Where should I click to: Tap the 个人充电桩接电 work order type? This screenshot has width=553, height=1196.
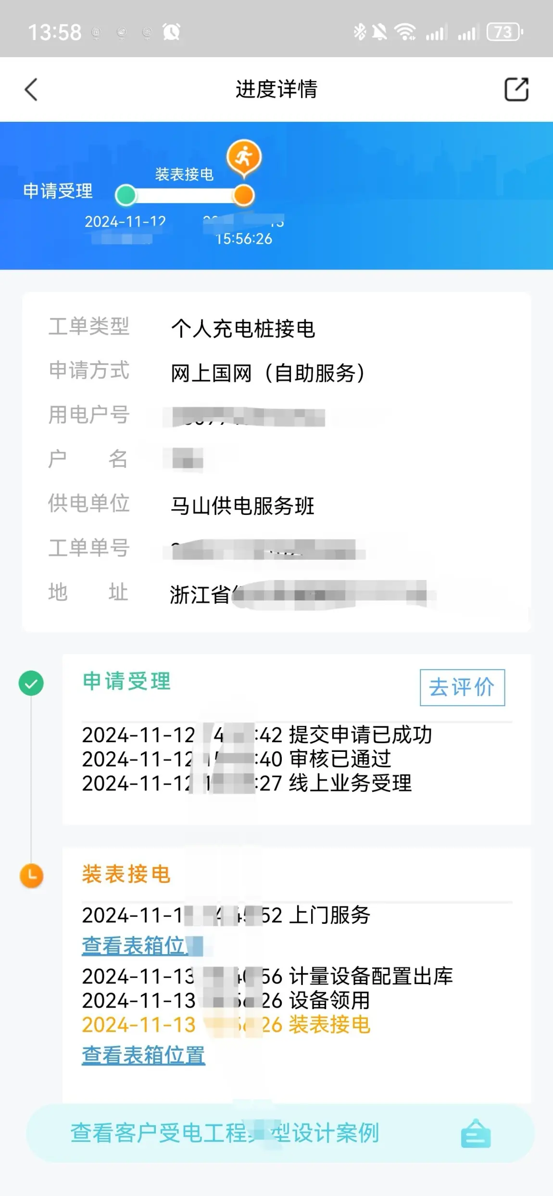click(243, 329)
